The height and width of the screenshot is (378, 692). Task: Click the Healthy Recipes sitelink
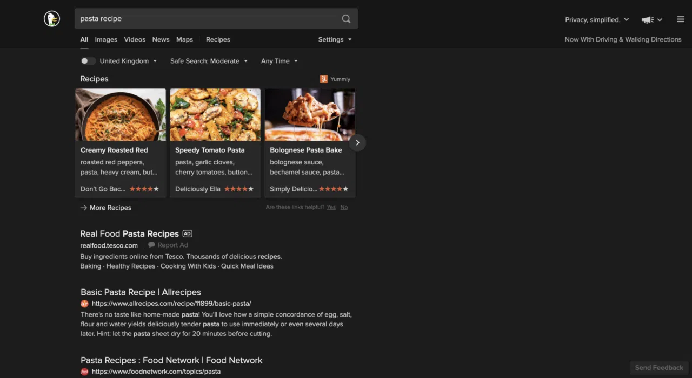[x=131, y=266]
